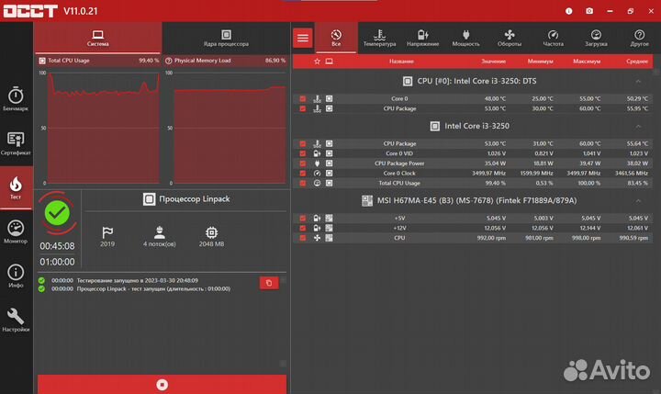The width and height of the screenshot is (661, 394).
Task: Select the Система graph tab
Action: (98, 38)
